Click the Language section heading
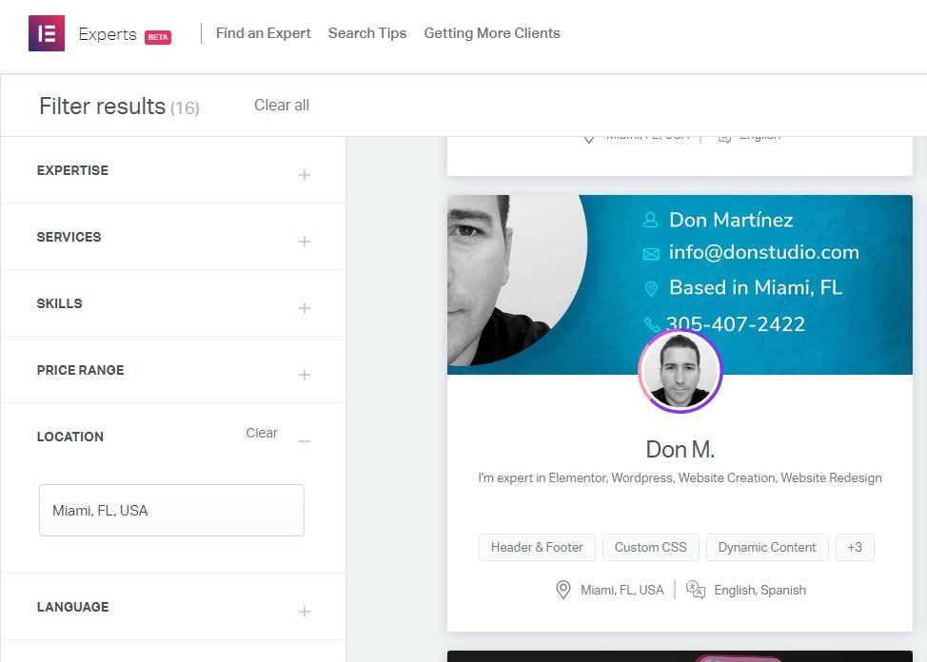The height and width of the screenshot is (662, 927). click(x=72, y=607)
